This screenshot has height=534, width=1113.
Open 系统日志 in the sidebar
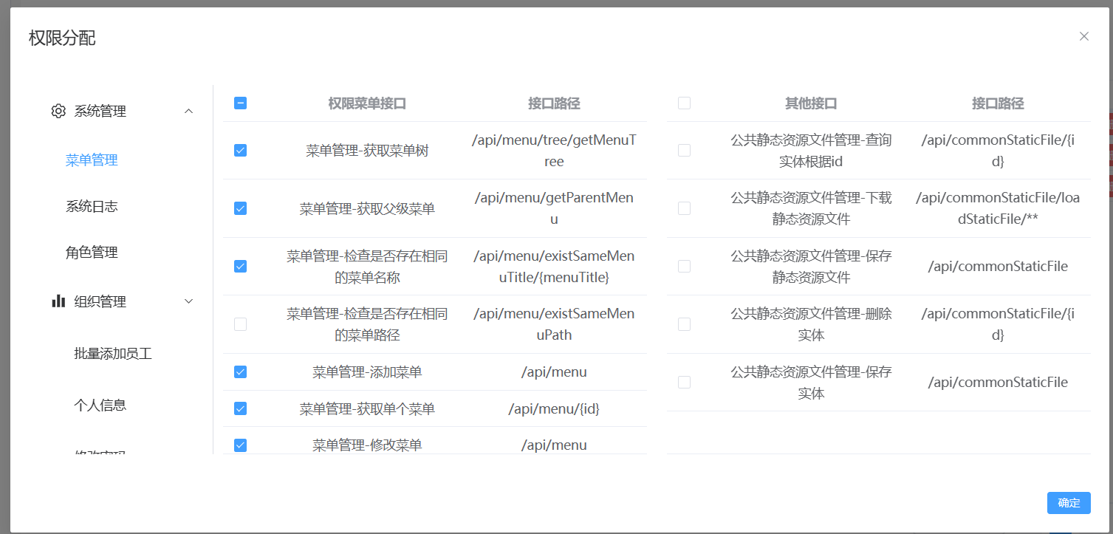92,206
